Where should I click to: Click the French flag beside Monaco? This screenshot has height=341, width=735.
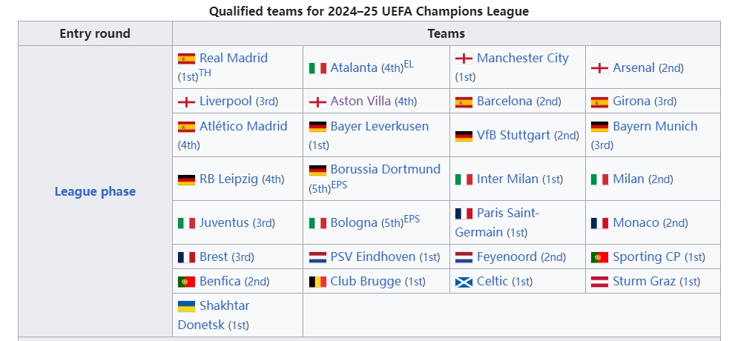pyautogui.click(x=599, y=223)
